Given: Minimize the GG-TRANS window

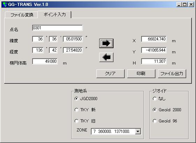Looking at the screenshot, I should [x=179, y=5].
